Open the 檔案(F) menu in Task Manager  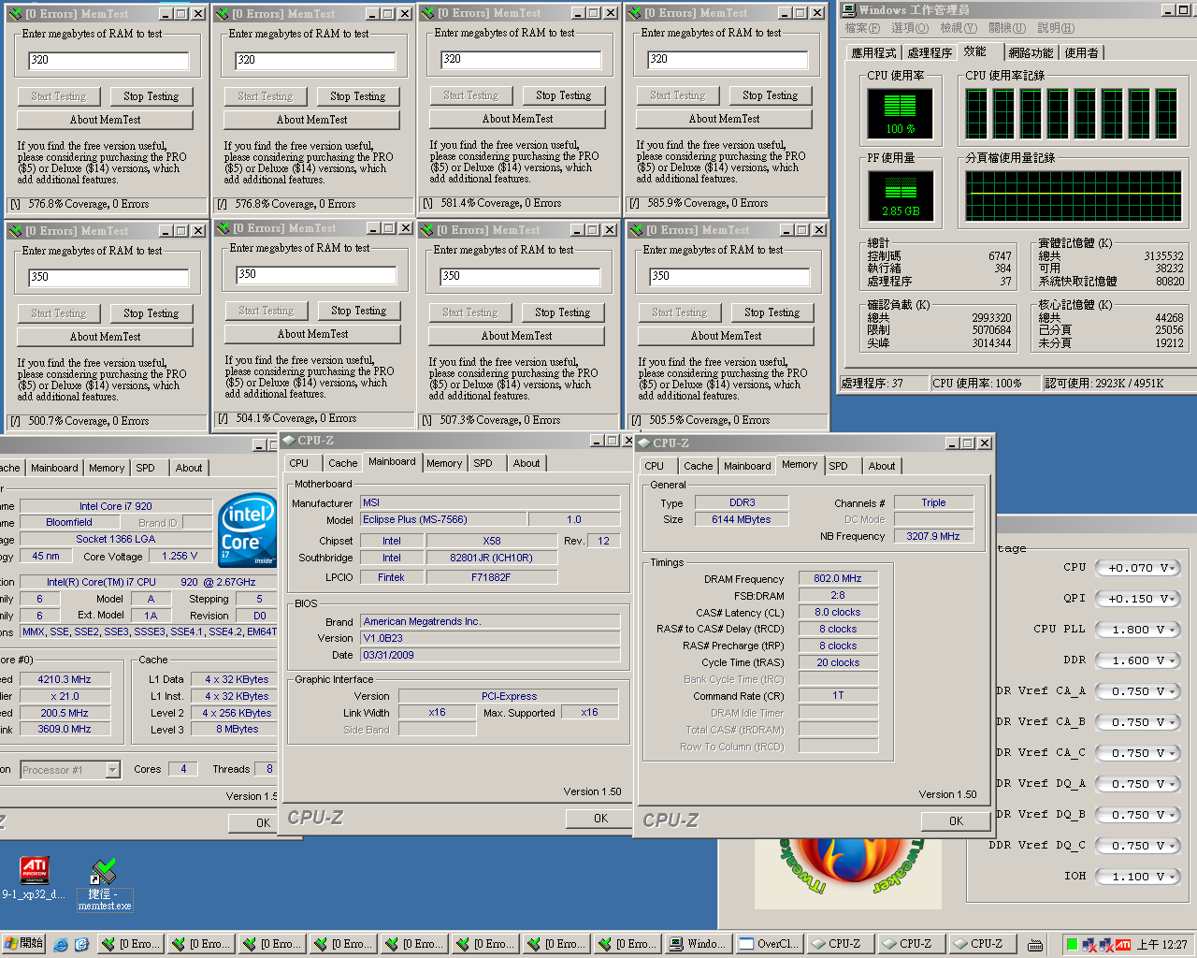[862, 28]
